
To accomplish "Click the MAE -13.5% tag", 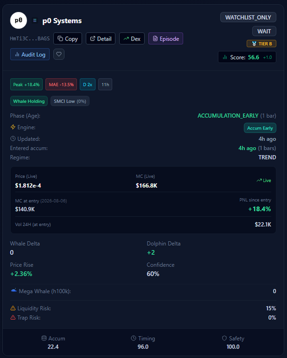I will click(61, 84).
